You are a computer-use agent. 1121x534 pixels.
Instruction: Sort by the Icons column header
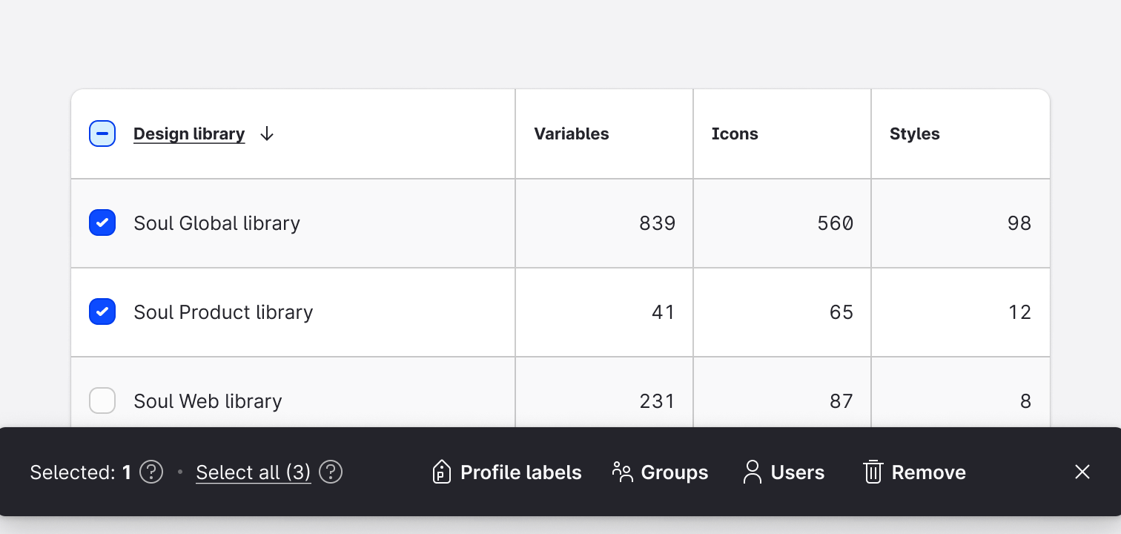[735, 133]
